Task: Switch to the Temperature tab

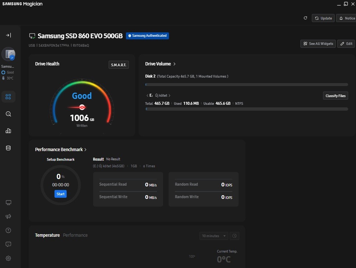Action: tap(47, 235)
